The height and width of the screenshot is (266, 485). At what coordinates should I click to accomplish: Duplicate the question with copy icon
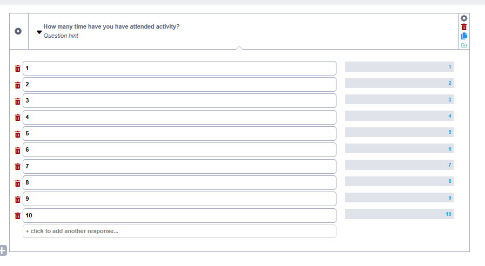464,36
